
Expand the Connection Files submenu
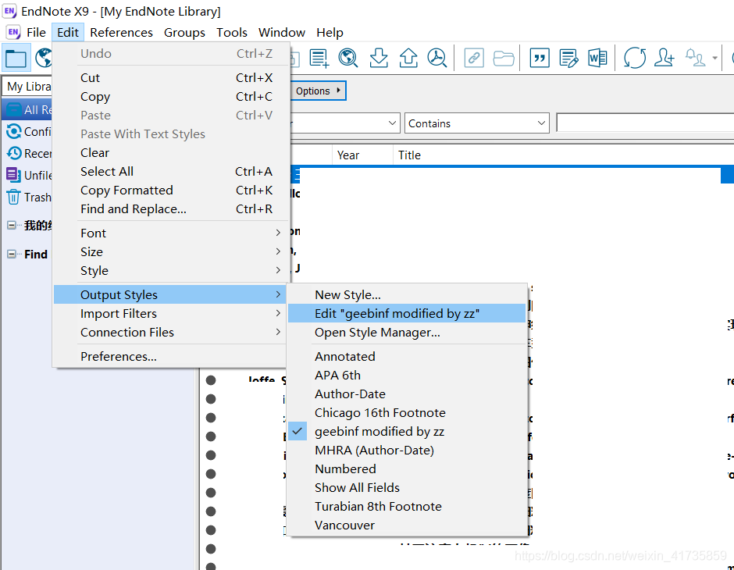(x=170, y=333)
